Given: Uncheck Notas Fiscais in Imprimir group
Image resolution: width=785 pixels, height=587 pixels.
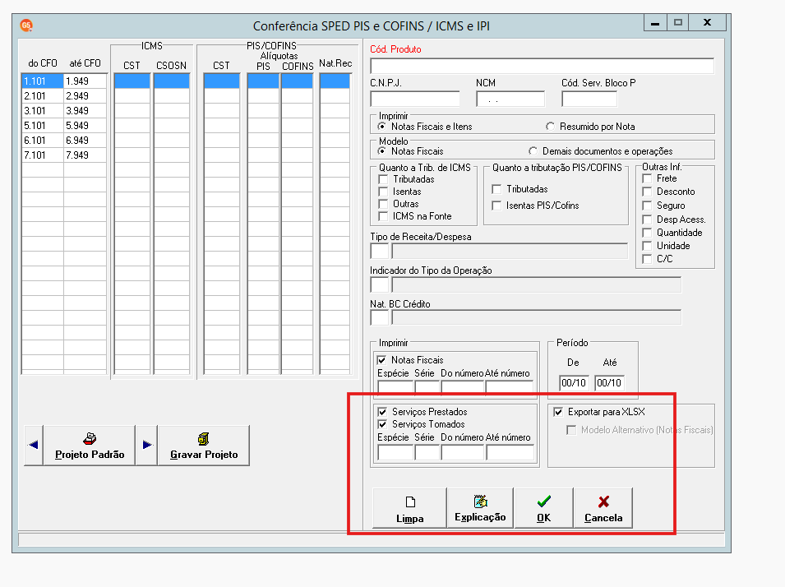Looking at the screenshot, I should (x=381, y=360).
